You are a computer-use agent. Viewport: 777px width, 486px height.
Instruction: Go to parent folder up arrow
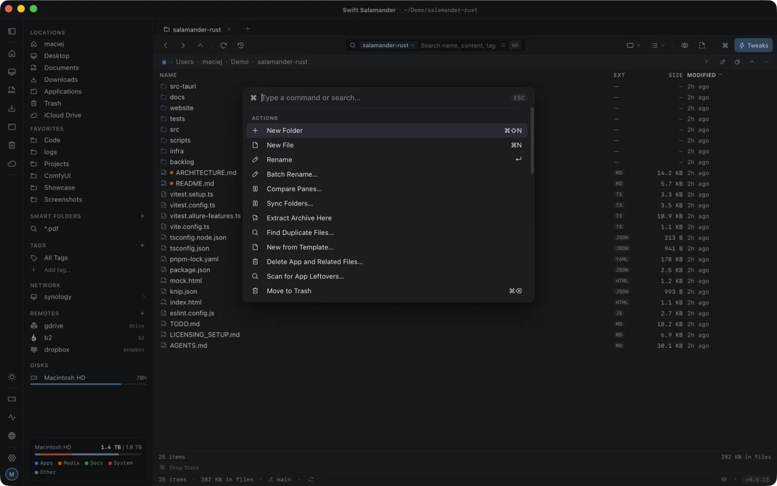pyautogui.click(x=200, y=46)
